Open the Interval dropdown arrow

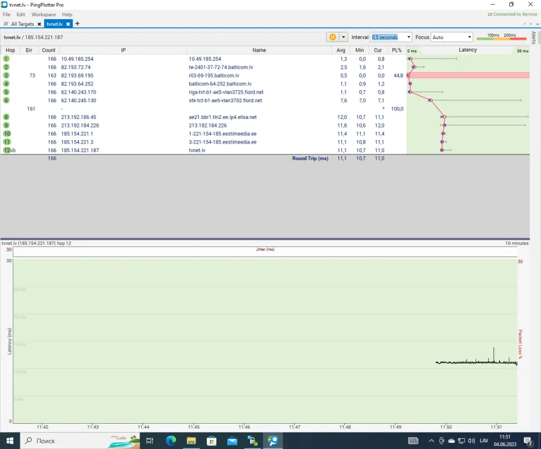(x=409, y=37)
